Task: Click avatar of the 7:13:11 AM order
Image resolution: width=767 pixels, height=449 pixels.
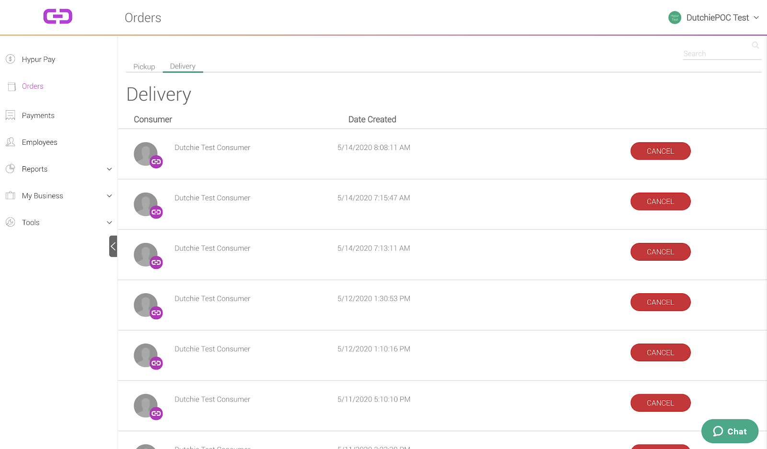Action: [x=146, y=254]
